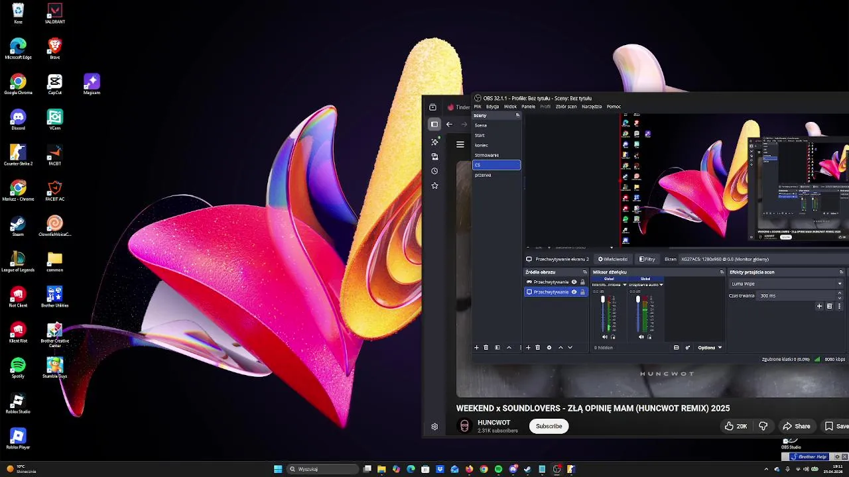This screenshot has height=477, width=849.
Task: Open the Panele menu in OBS
Action: click(528, 107)
